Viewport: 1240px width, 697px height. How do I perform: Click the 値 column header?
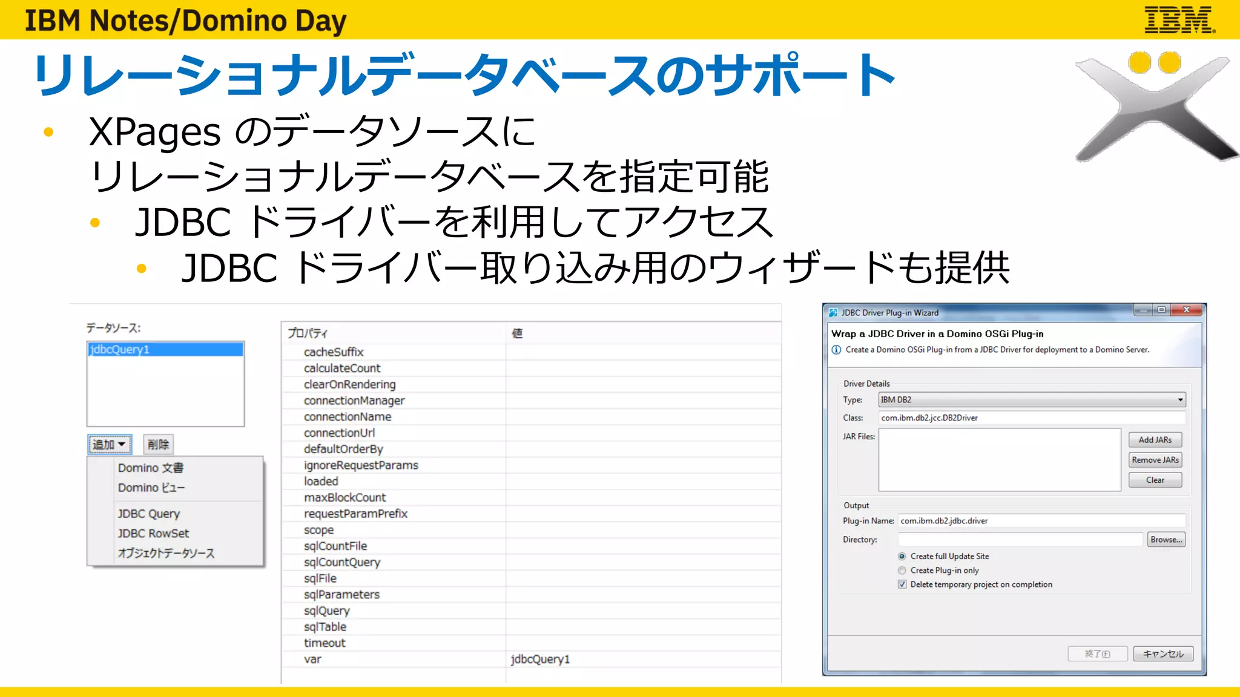pos(644,333)
